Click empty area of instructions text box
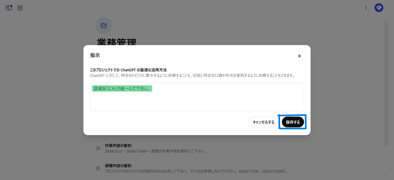Viewport: 394px width, 180px height. coord(197,102)
